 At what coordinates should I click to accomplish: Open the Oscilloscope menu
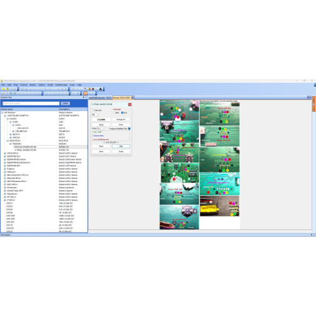tap(61, 85)
